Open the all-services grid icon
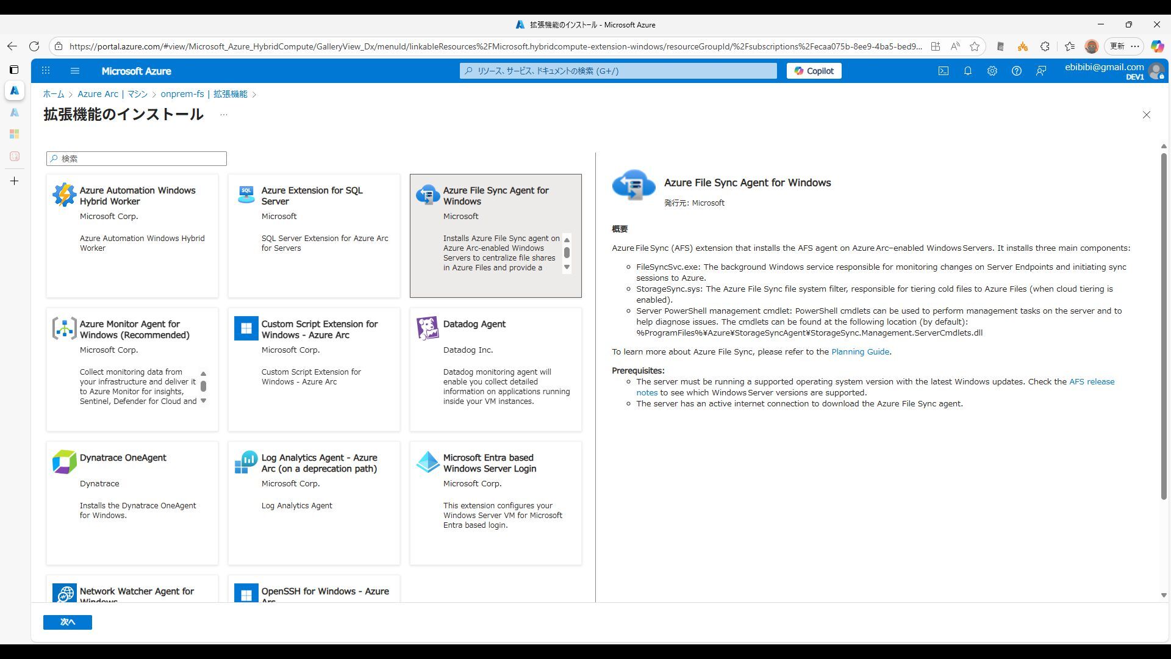The height and width of the screenshot is (659, 1171). coord(46,71)
